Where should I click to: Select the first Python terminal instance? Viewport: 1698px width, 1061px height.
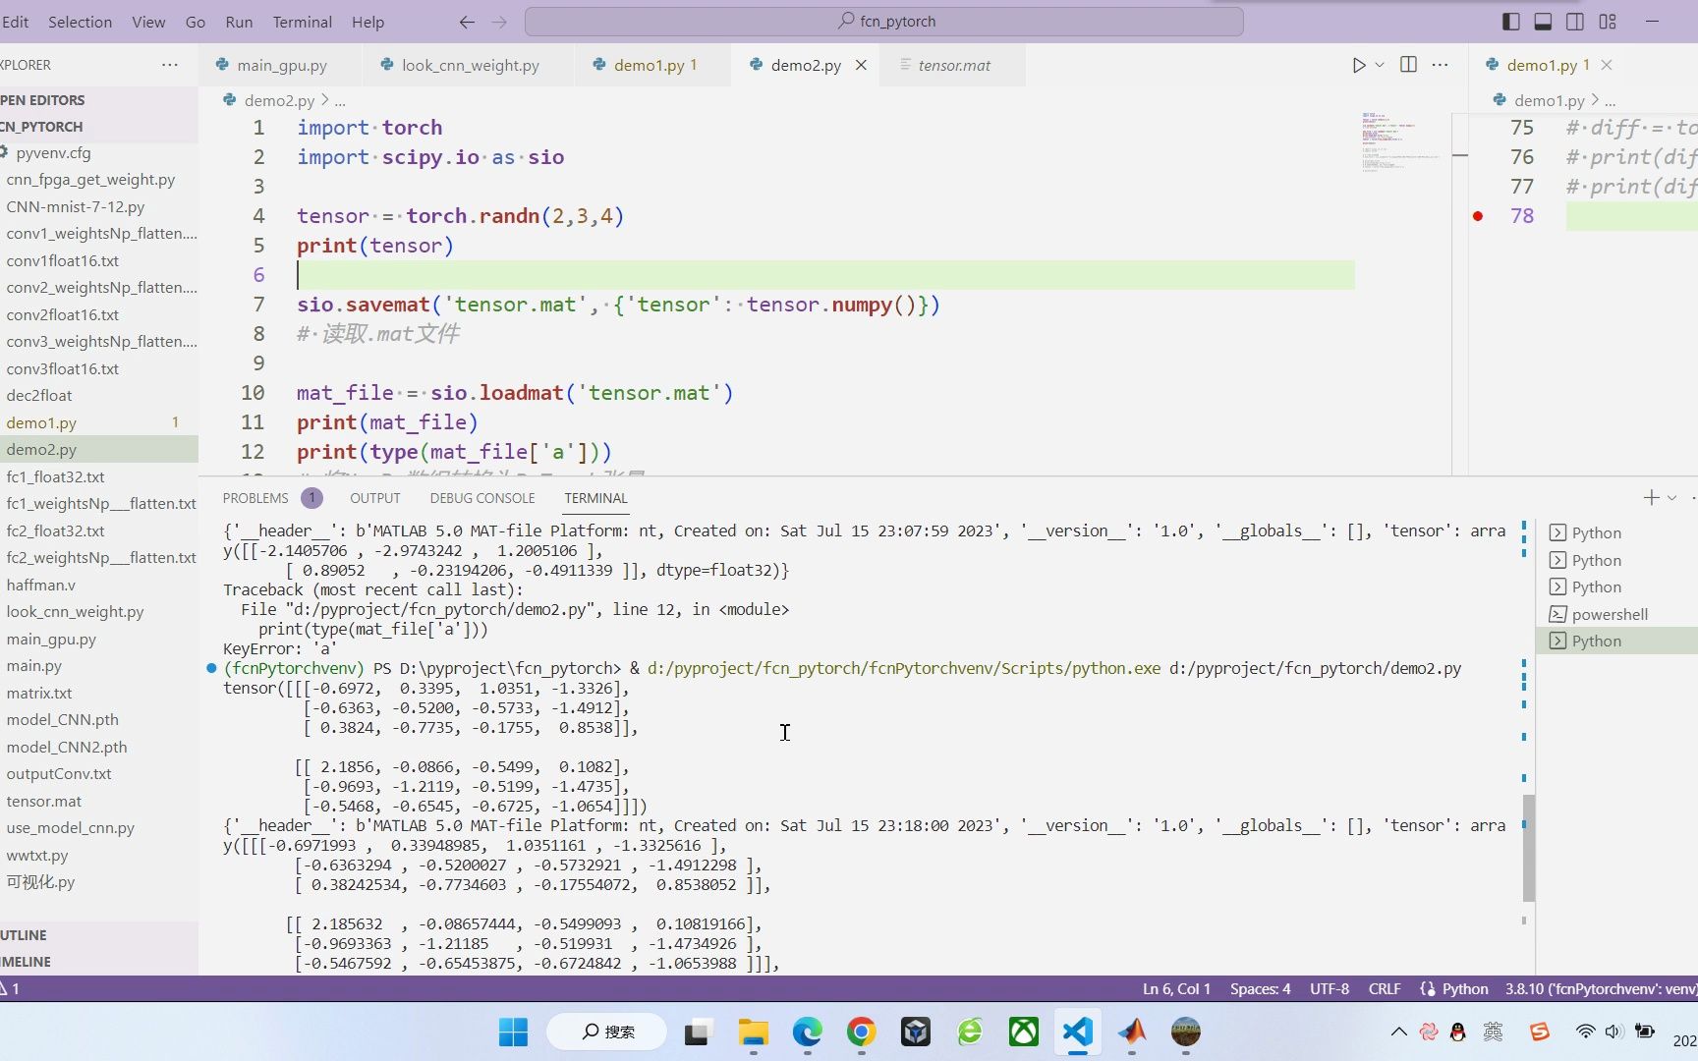click(x=1616, y=532)
